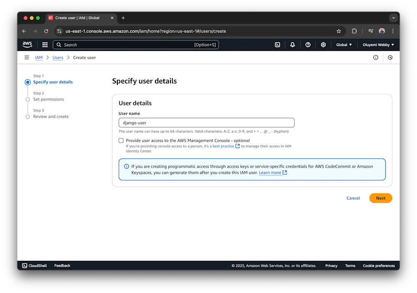This screenshot has width=417, height=293.
Task: Click the CloudShell icon in the footer
Action: [25, 266]
